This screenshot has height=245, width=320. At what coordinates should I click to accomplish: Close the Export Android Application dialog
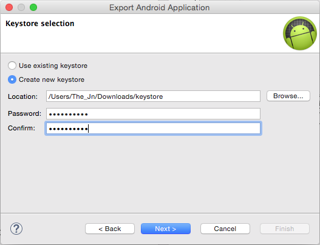point(9,7)
